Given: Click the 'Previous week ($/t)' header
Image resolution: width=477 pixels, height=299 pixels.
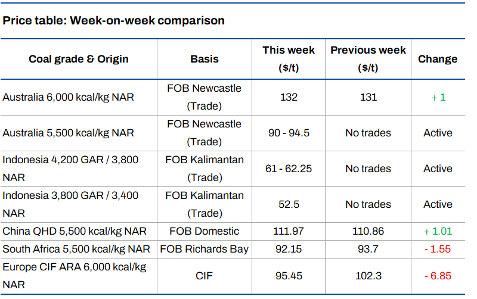Looking at the screenshot, I should coord(368,59).
